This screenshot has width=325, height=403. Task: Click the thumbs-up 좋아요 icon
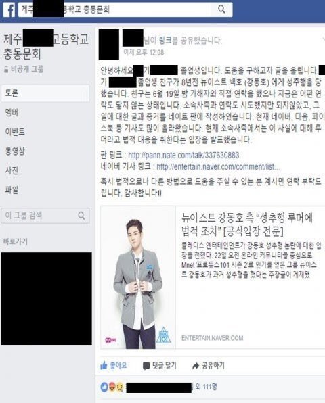pos(104,365)
